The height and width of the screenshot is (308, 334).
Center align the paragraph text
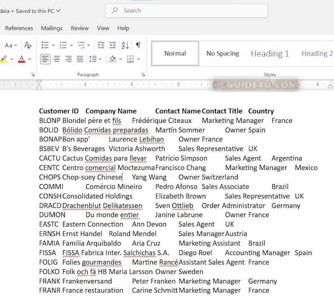click(x=57, y=59)
